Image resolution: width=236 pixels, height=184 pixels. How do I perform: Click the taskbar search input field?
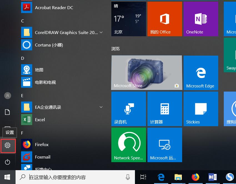pos(75,177)
